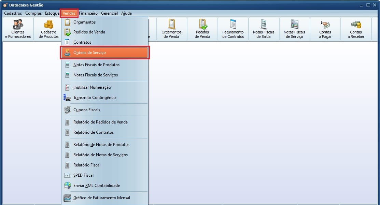Screen dimensions: 380x205
Task: Open Contas a Receber toolbar icon
Action: coord(356,29)
